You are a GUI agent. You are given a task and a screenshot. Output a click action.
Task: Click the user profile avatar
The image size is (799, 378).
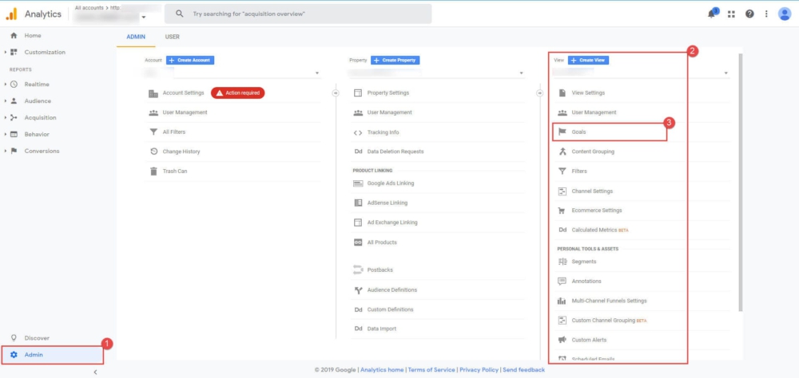pos(785,14)
